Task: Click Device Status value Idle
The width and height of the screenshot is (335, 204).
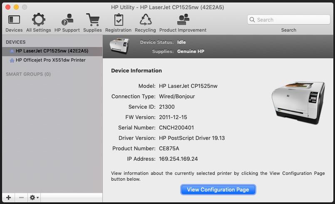Action: click(x=181, y=42)
